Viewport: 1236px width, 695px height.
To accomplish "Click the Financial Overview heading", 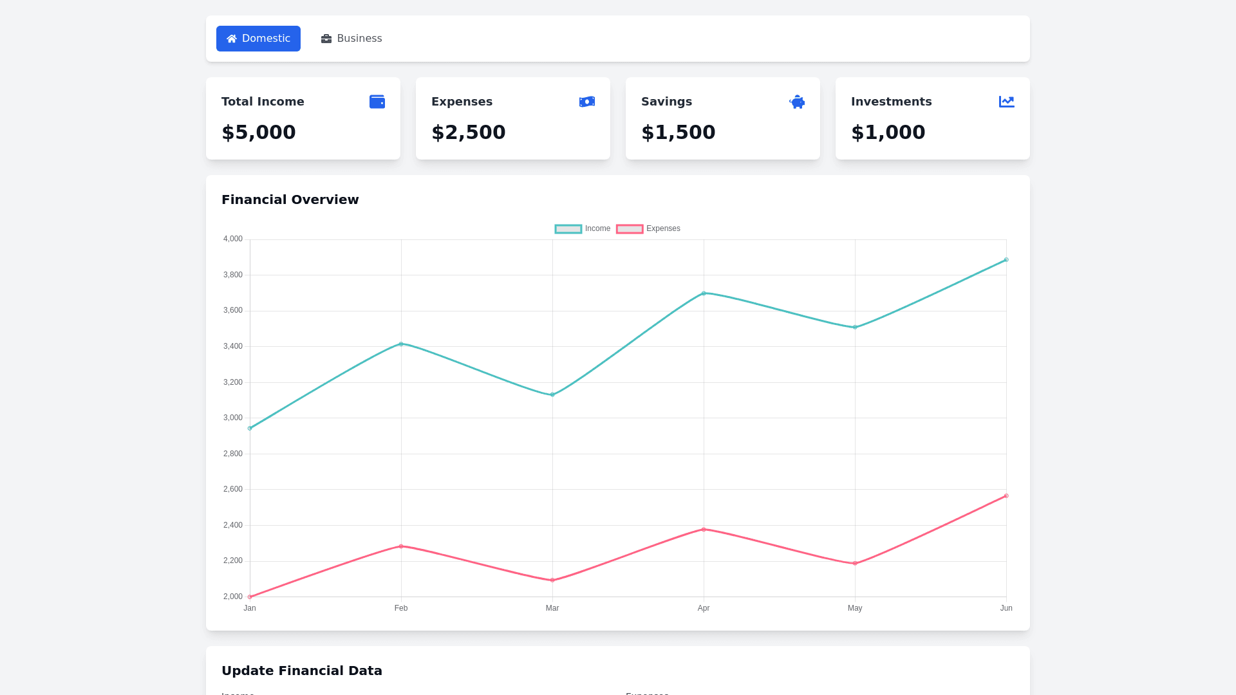I will tap(290, 199).
